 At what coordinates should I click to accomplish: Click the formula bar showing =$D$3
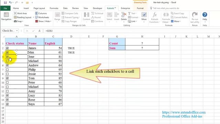pos(131,31)
